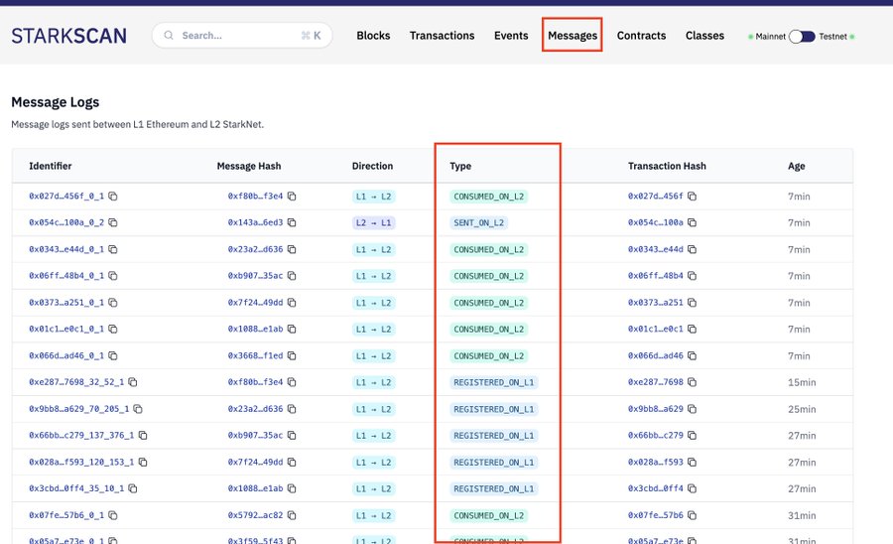The image size is (893, 544).
Task: Copy transaction hash 0x3cbd…0ff4
Action: (692, 488)
